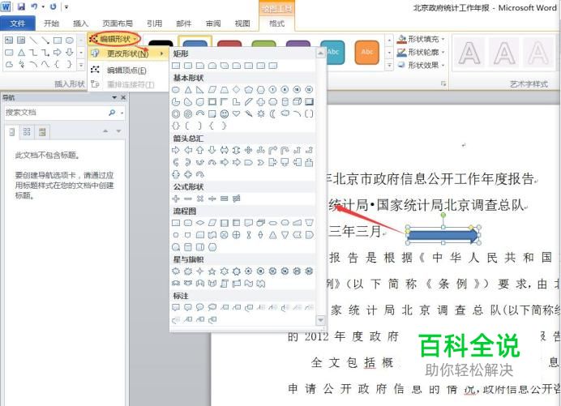This screenshot has height=406, width=561.
Task: Choose the heart shape in basic shapes
Action: pyautogui.click(x=237, y=113)
